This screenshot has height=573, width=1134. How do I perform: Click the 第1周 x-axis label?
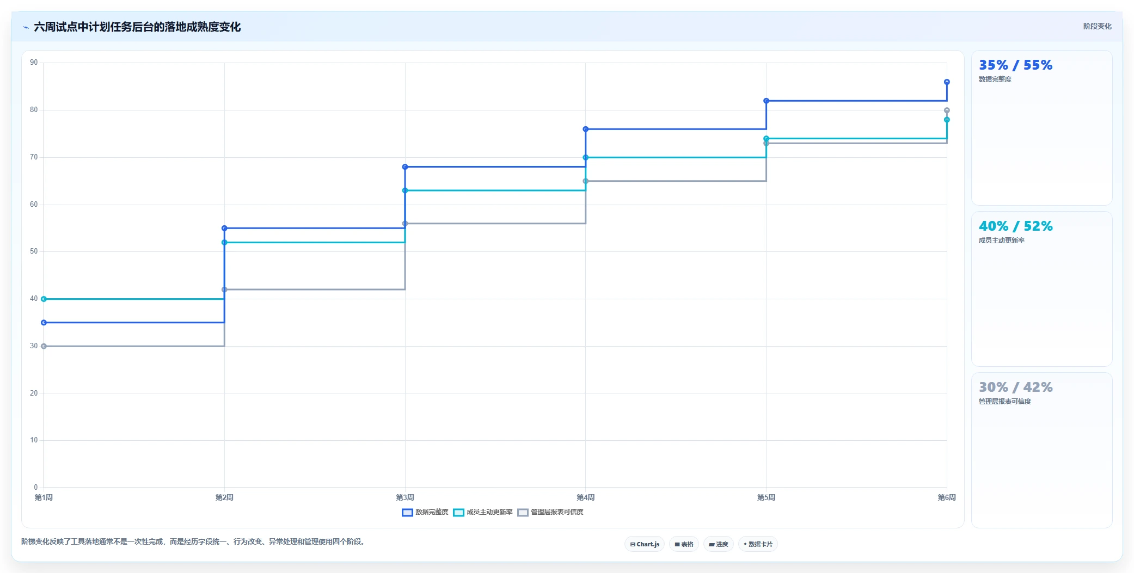(44, 497)
